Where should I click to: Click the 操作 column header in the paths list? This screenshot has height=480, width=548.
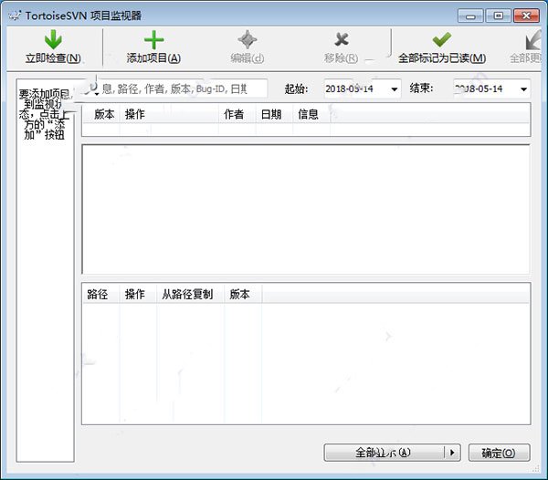pyautogui.click(x=138, y=294)
